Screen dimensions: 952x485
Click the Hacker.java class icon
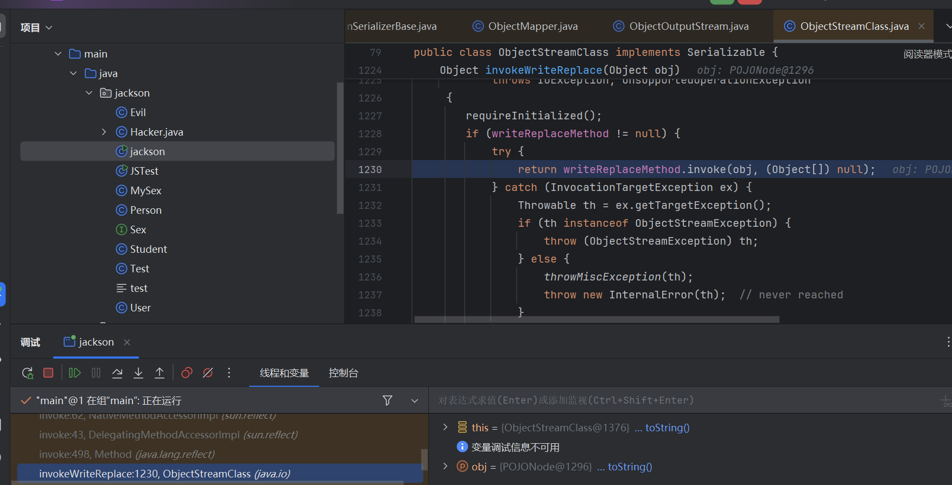tap(122, 132)
